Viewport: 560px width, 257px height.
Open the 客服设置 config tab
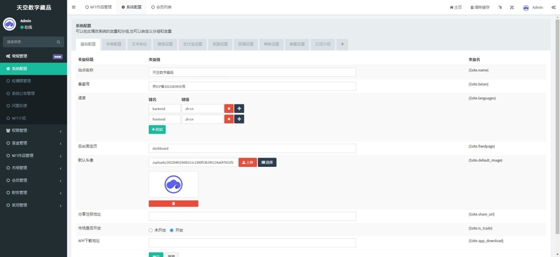coord(297,44)
